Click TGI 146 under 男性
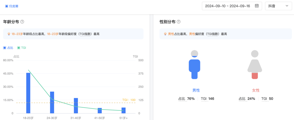Image resolution: width=294 pixels, height=120 pixels. (207, 99)
